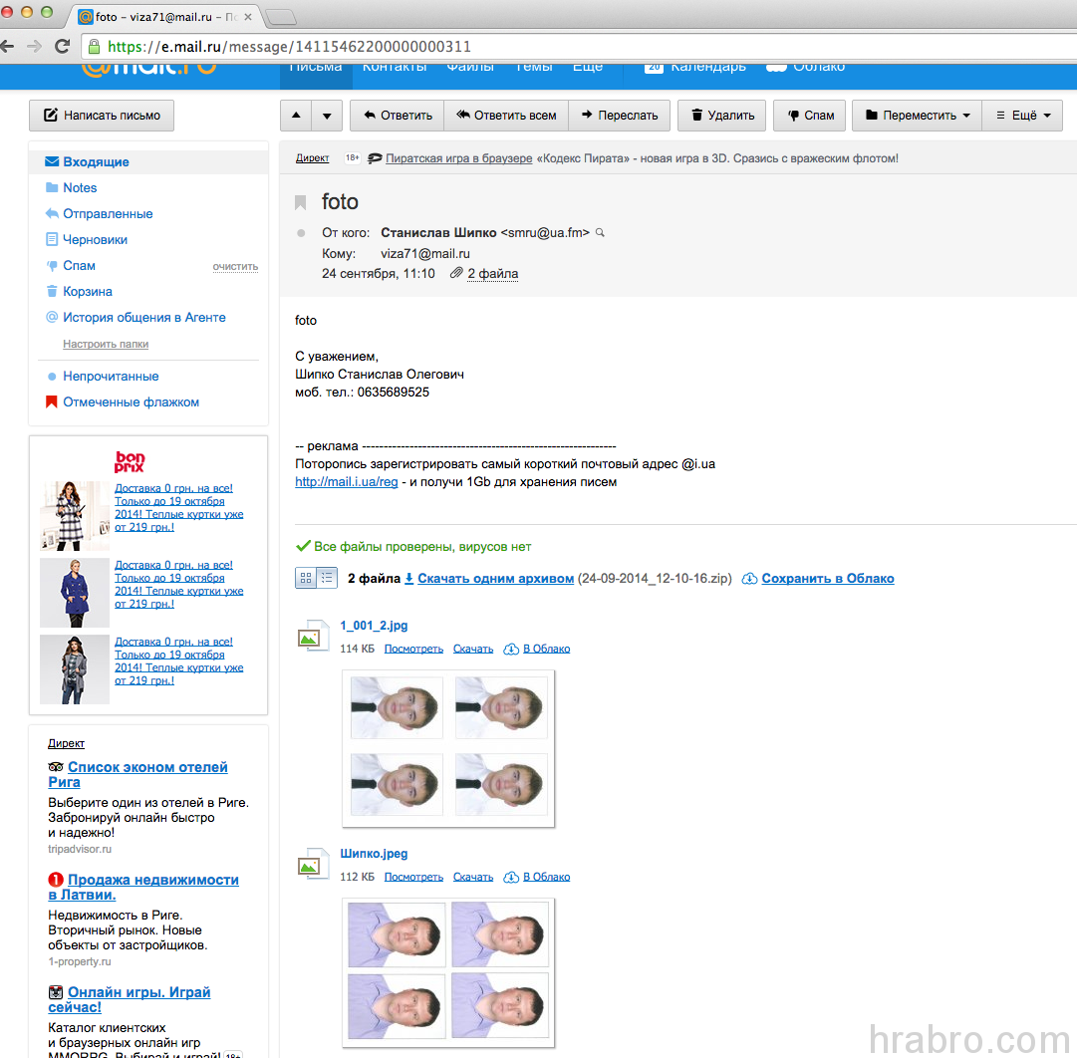Click magnifier icon next to sender address

tap(600, 233)
